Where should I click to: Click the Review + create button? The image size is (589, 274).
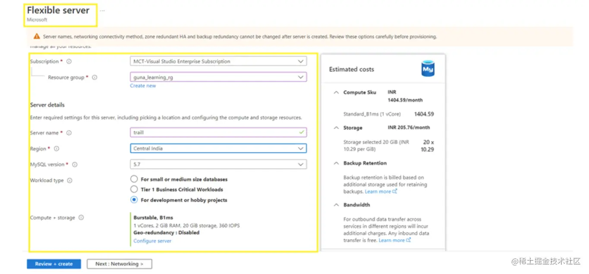(x=54, y=264)
